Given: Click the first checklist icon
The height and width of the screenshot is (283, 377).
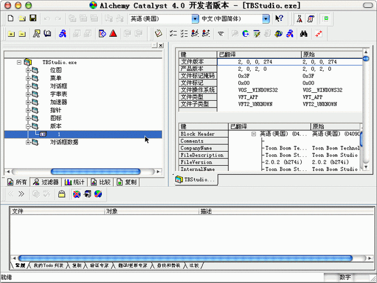Looking at the screenshot, I should [173, 33].
